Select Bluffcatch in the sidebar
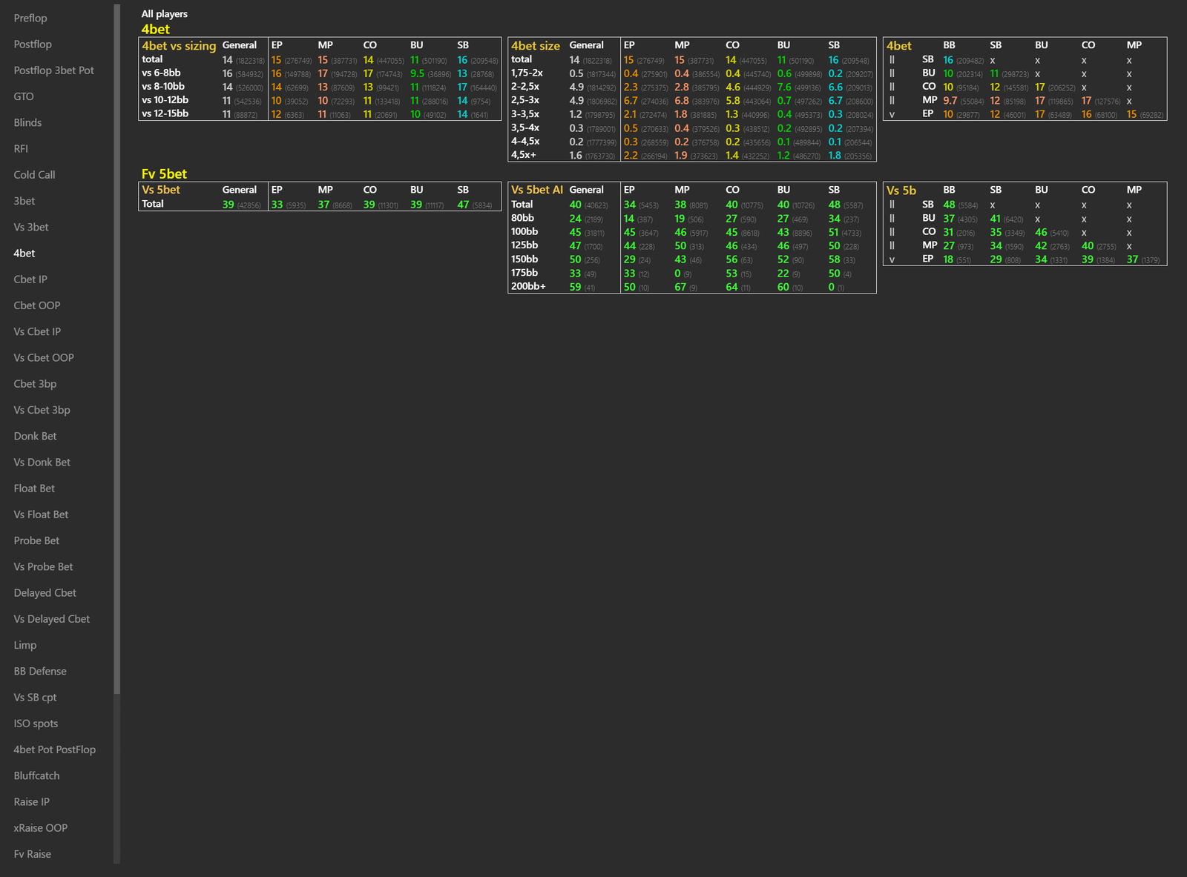This screenshot has width=1187, height=877. 36,775
